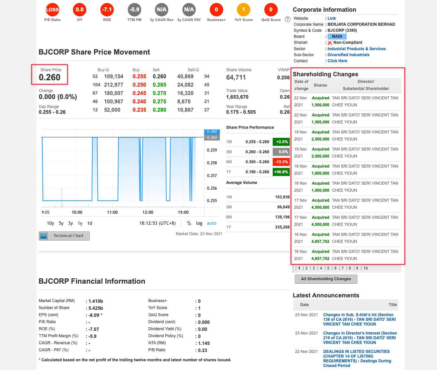The height and width of the screenshot is (370, 437).
Task: Switch chart range to 5y
Action: coord(61,223)
